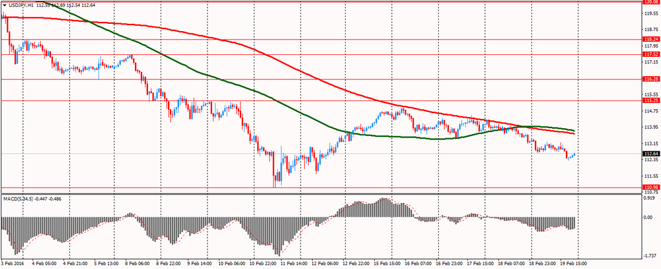Click the 16 Feb 07:00 time label
This screenshot has width=661, height=269.
417,262
